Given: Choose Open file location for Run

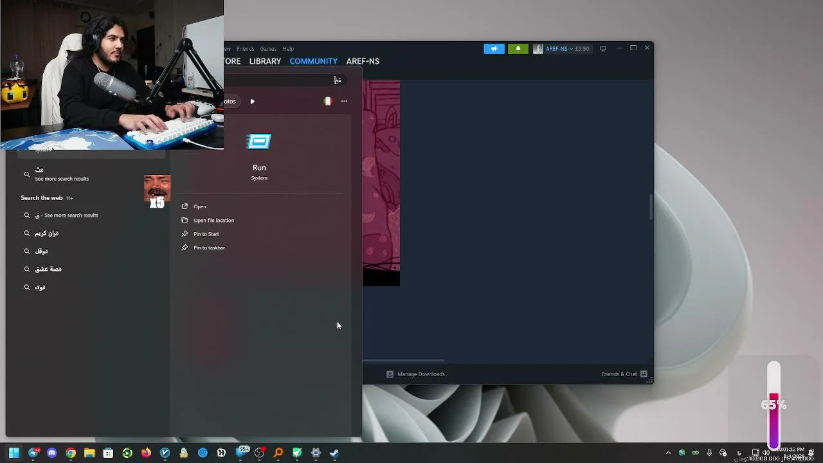Looking at the screenshot, I should click(x=213, y=220).
